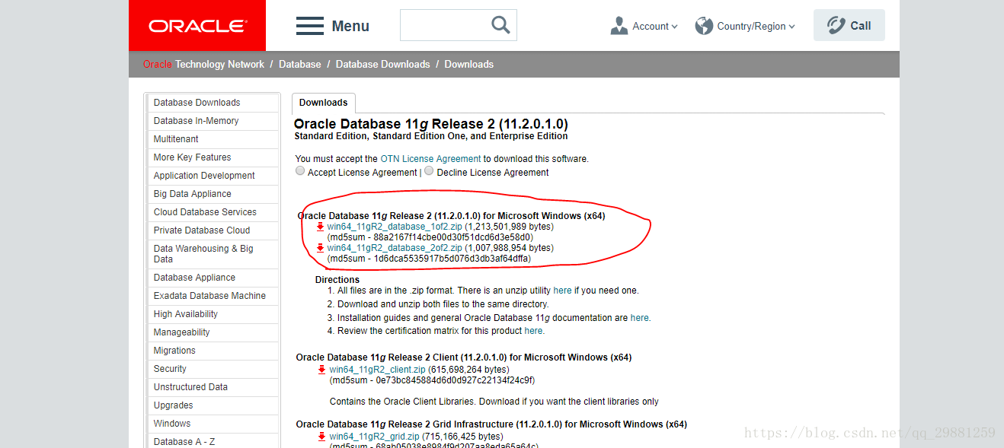Click download arrow beside win64_11gR2_grid.zip
The height and width of the screenshot is (448, 1004).
(x=322, y=437)
